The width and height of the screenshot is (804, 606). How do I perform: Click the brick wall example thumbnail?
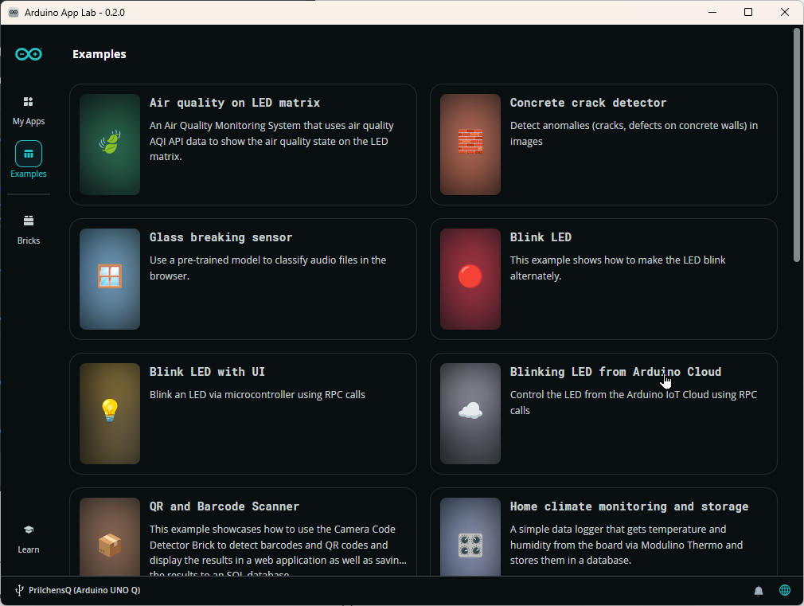470,144
